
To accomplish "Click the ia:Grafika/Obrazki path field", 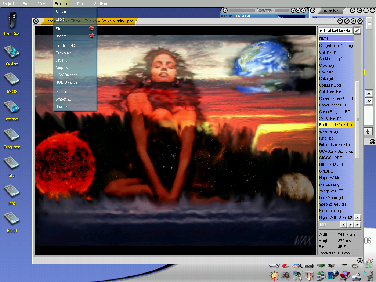I will (x=336, y=30).
